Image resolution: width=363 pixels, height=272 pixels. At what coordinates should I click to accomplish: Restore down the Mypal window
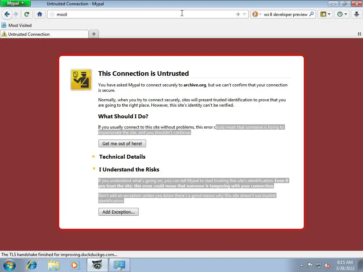tap(345, 4)
